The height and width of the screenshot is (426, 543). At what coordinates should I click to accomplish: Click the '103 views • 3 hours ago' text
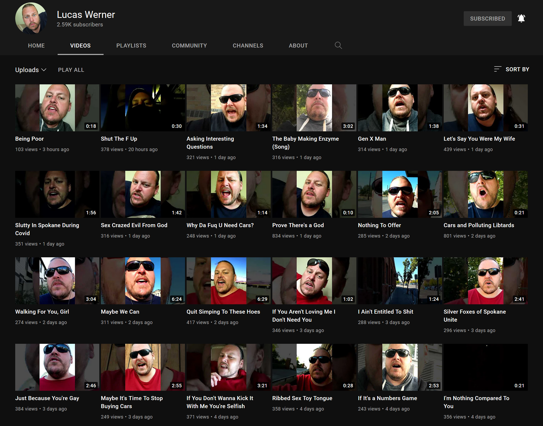[42, 149]
